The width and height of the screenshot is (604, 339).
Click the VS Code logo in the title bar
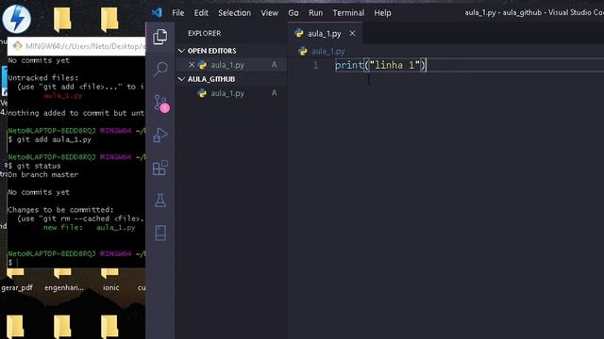coord(157,12)
